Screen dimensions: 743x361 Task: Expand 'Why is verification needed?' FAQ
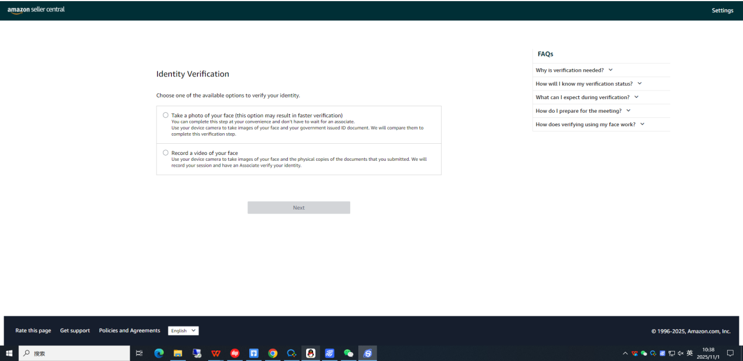click(574, 70)
